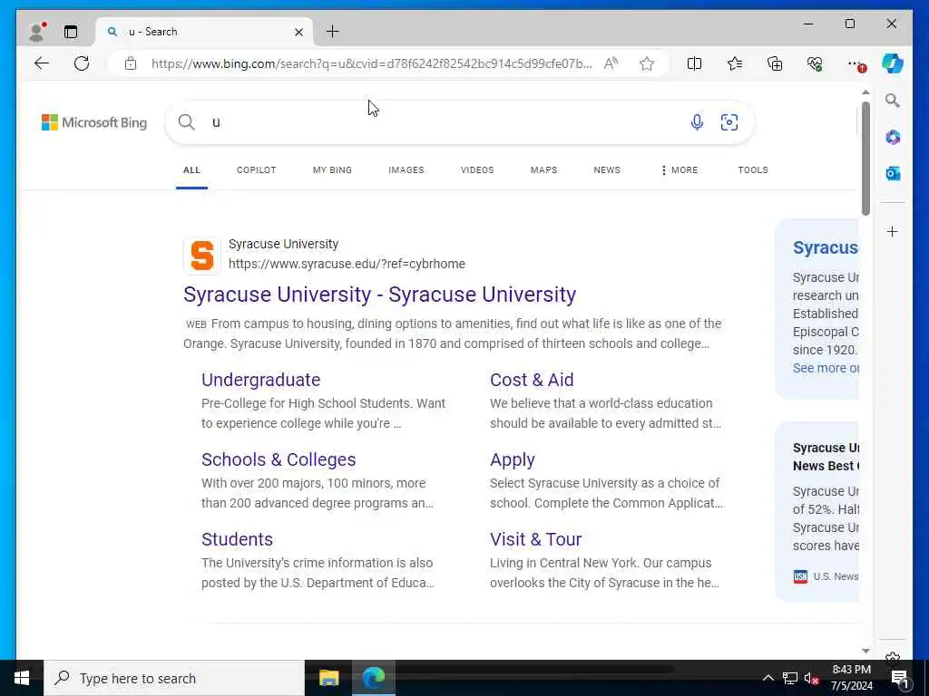
Task: Click the muted volume tray icon
Action: 811,678
